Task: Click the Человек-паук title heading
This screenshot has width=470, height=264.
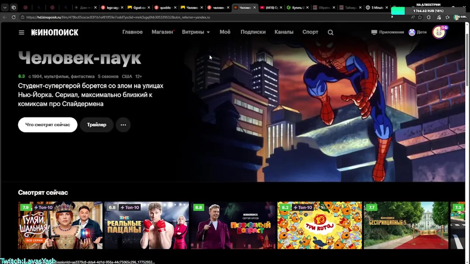Action: point(80,58)
